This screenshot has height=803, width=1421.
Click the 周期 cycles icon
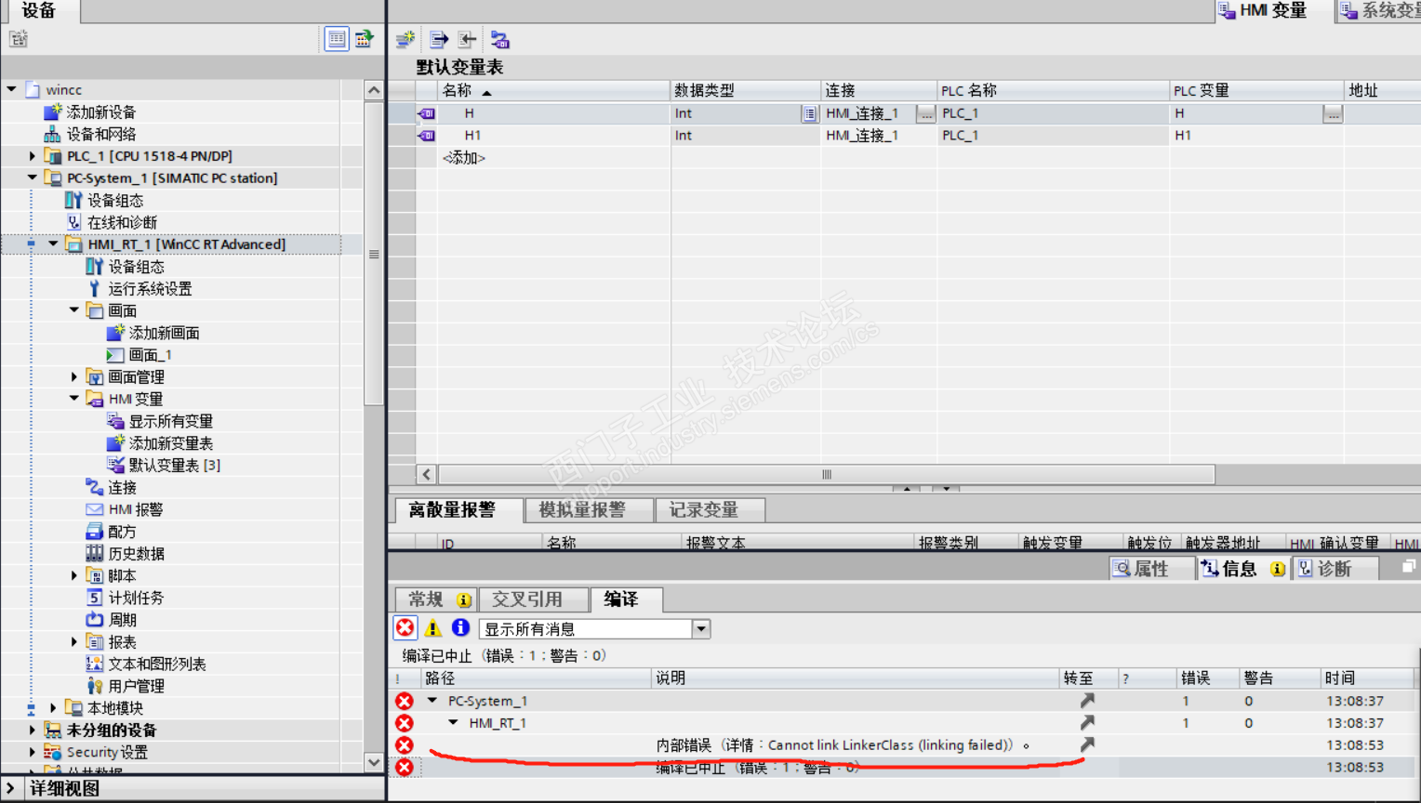94,620
